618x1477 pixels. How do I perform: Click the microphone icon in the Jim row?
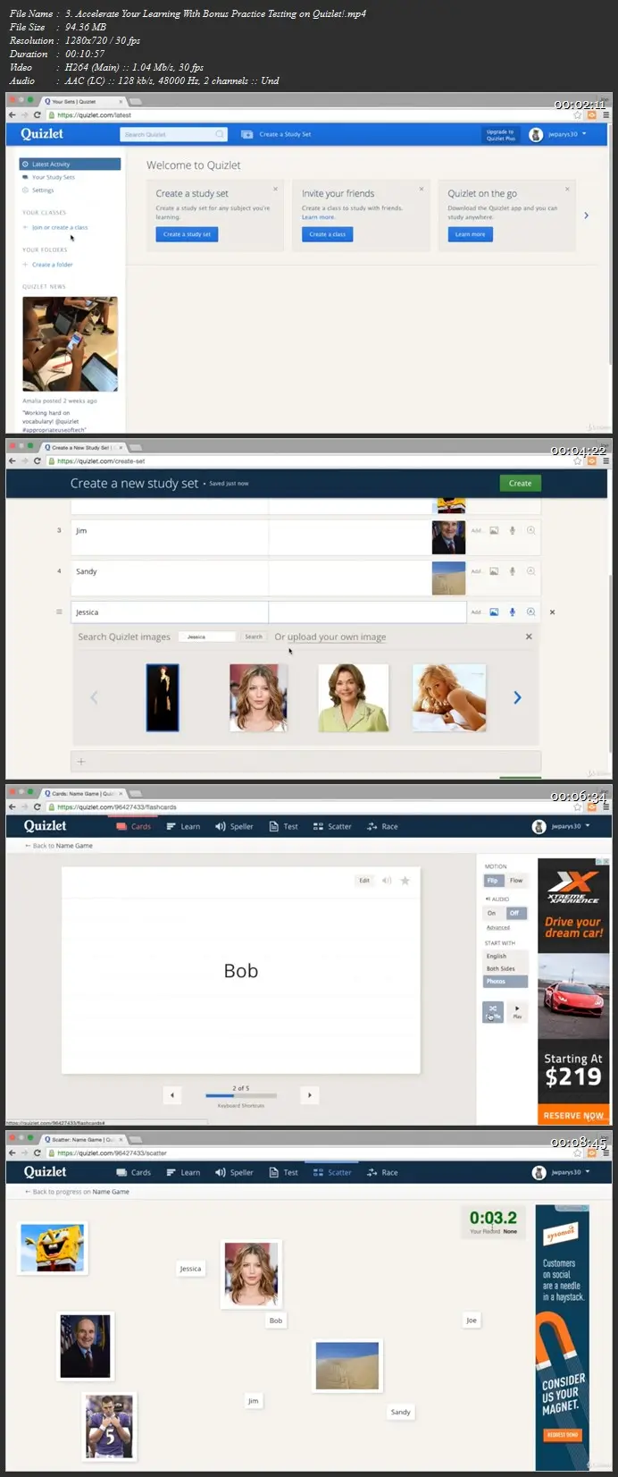click(x=513, y=530)
